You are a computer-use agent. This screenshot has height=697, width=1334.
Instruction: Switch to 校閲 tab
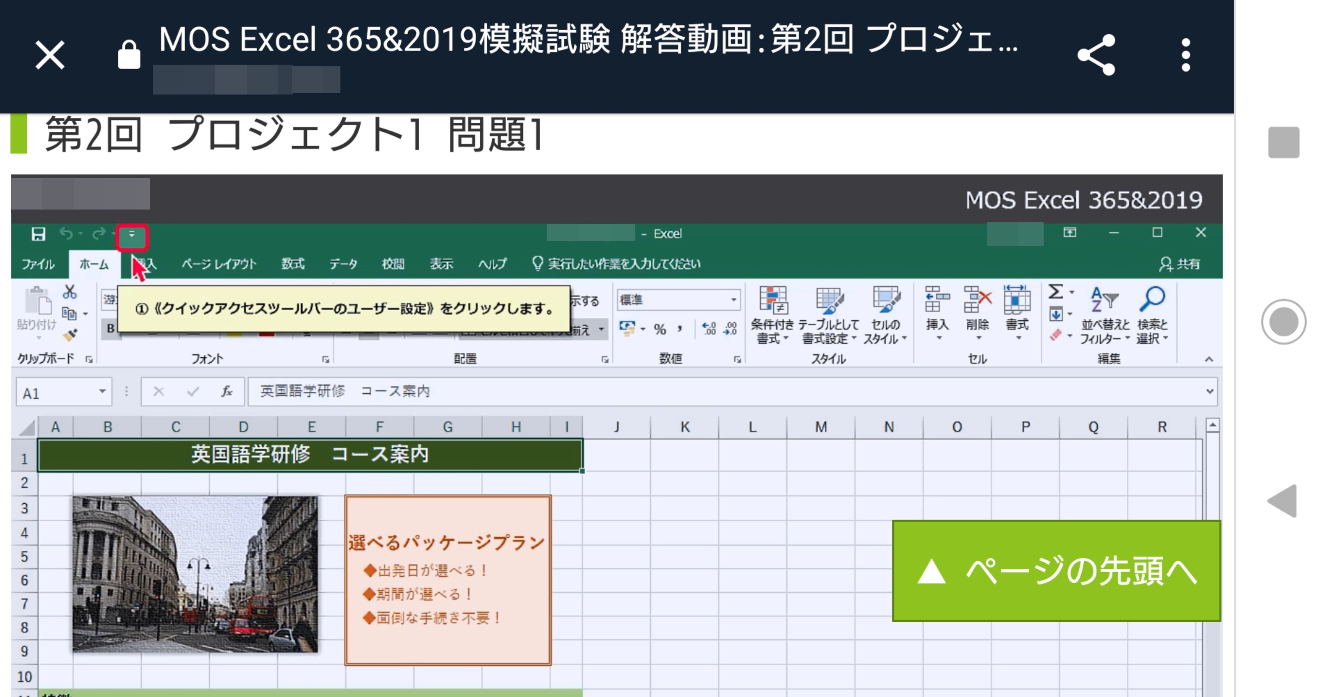pyautogui.click(x=393, y=264)
